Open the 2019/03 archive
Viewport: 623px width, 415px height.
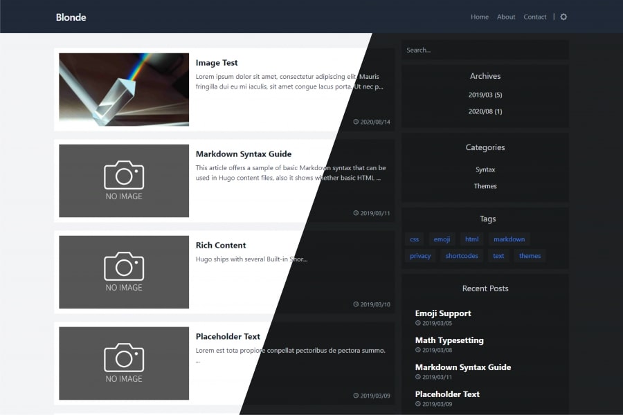[x=485, y=95]
